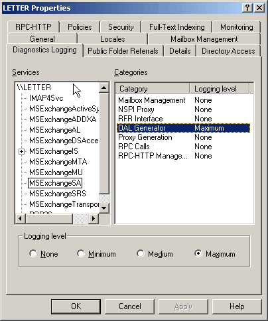Select Proxy Generation category
The width and height of the screenshot is (268, 321).
click(x=183, y=137)
